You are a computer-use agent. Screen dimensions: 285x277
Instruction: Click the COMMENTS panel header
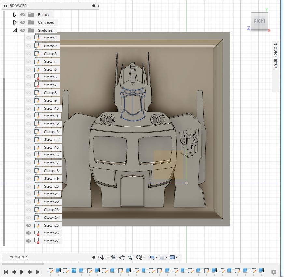pos(50,257)
